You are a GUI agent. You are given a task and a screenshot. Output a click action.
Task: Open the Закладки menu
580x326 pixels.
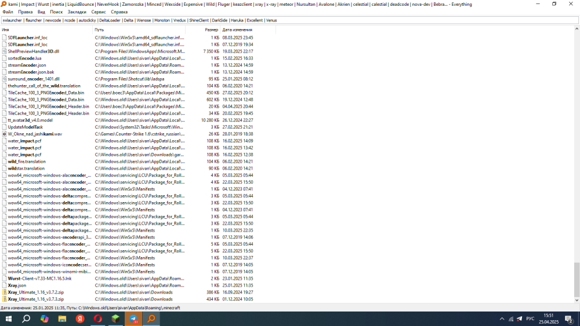coord(77,12)
